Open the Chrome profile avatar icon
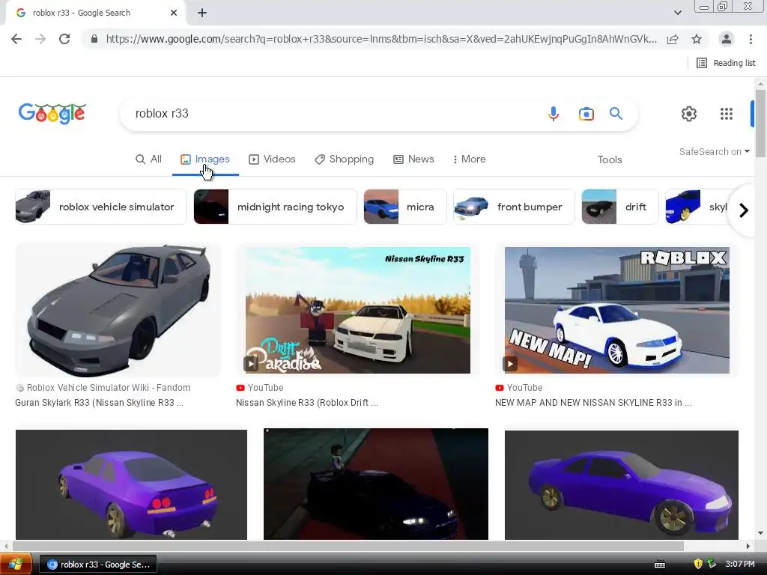This screenshot has height=575, width=767. coord(727,39)
